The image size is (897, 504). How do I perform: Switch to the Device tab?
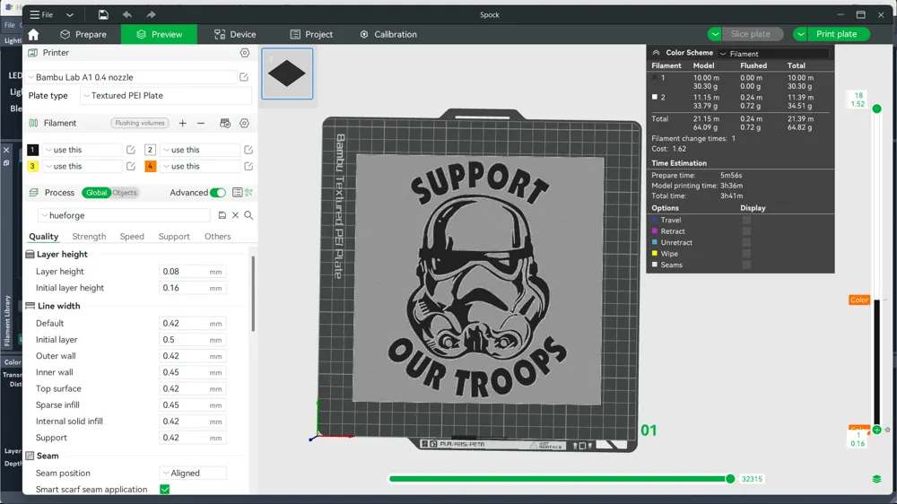(x=235, y=34)
